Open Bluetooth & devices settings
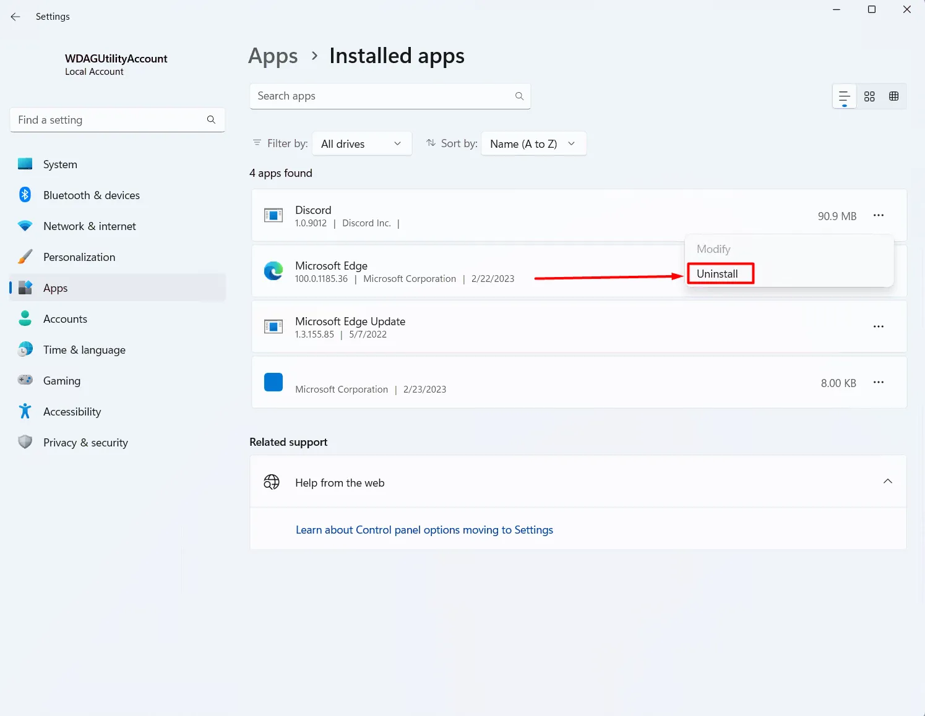Viewport: 925px width, 716px height. pos(91,195)
